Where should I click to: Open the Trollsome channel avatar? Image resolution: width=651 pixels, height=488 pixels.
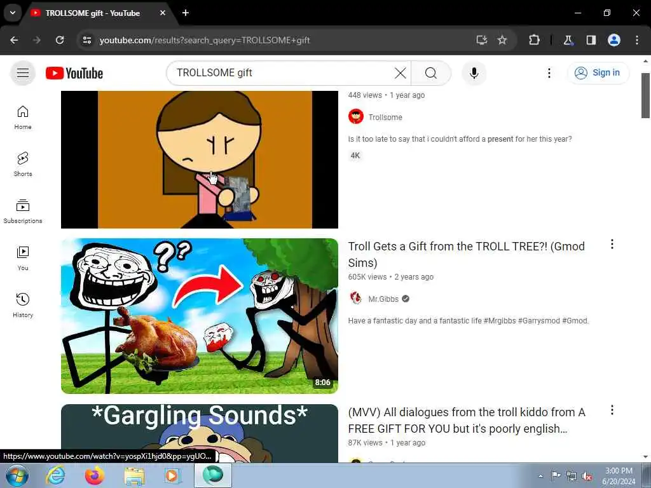coord(356,117)
